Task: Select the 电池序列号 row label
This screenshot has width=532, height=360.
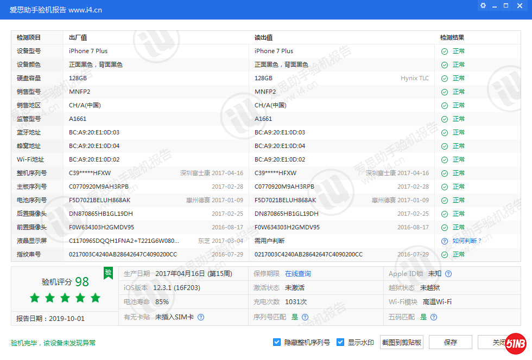Action: pyautogui.click(x=32, y=201)
